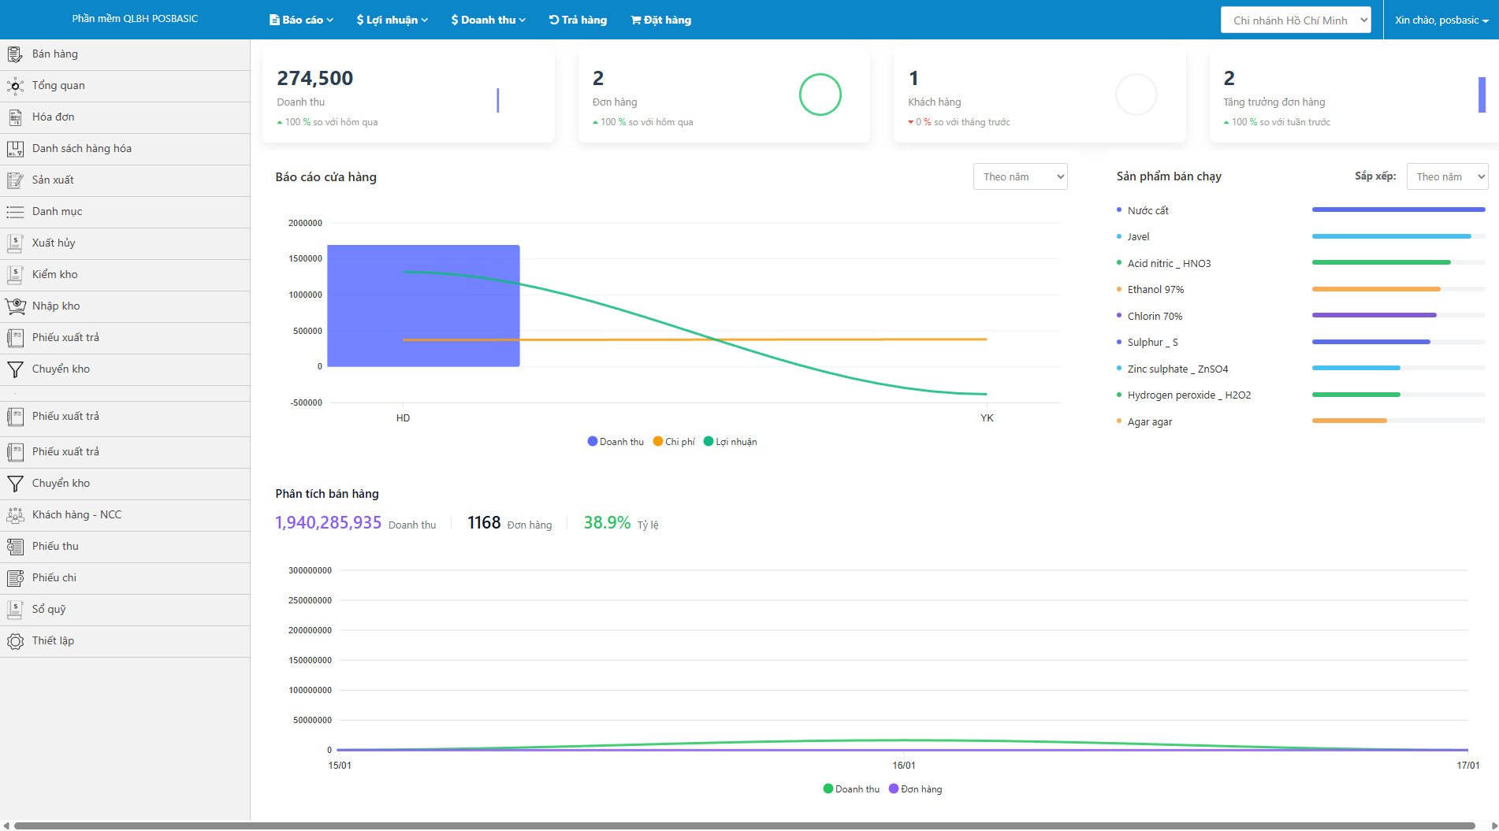Viewport: 1499px width, 831px height.
Task: Toggle Doanh thu legend in store report chart
Action: click(615, 442)
